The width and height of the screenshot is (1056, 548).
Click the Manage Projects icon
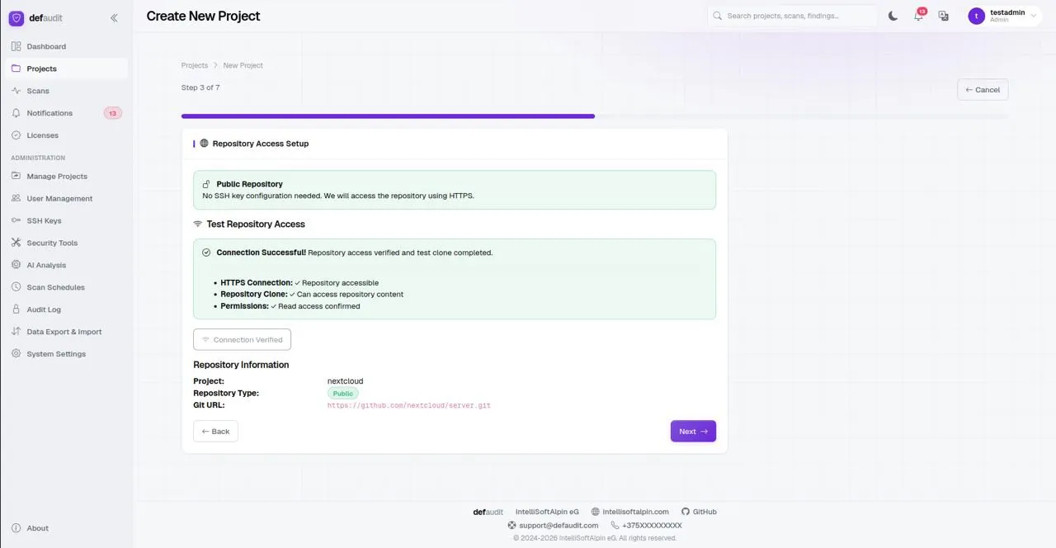point(16,176)
